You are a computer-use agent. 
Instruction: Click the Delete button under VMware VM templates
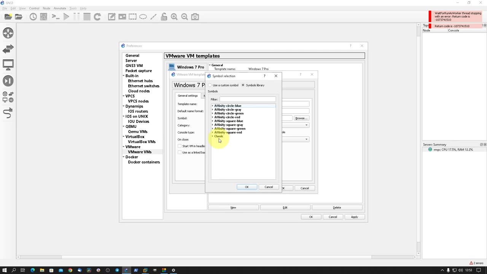(x=337, y=207)
